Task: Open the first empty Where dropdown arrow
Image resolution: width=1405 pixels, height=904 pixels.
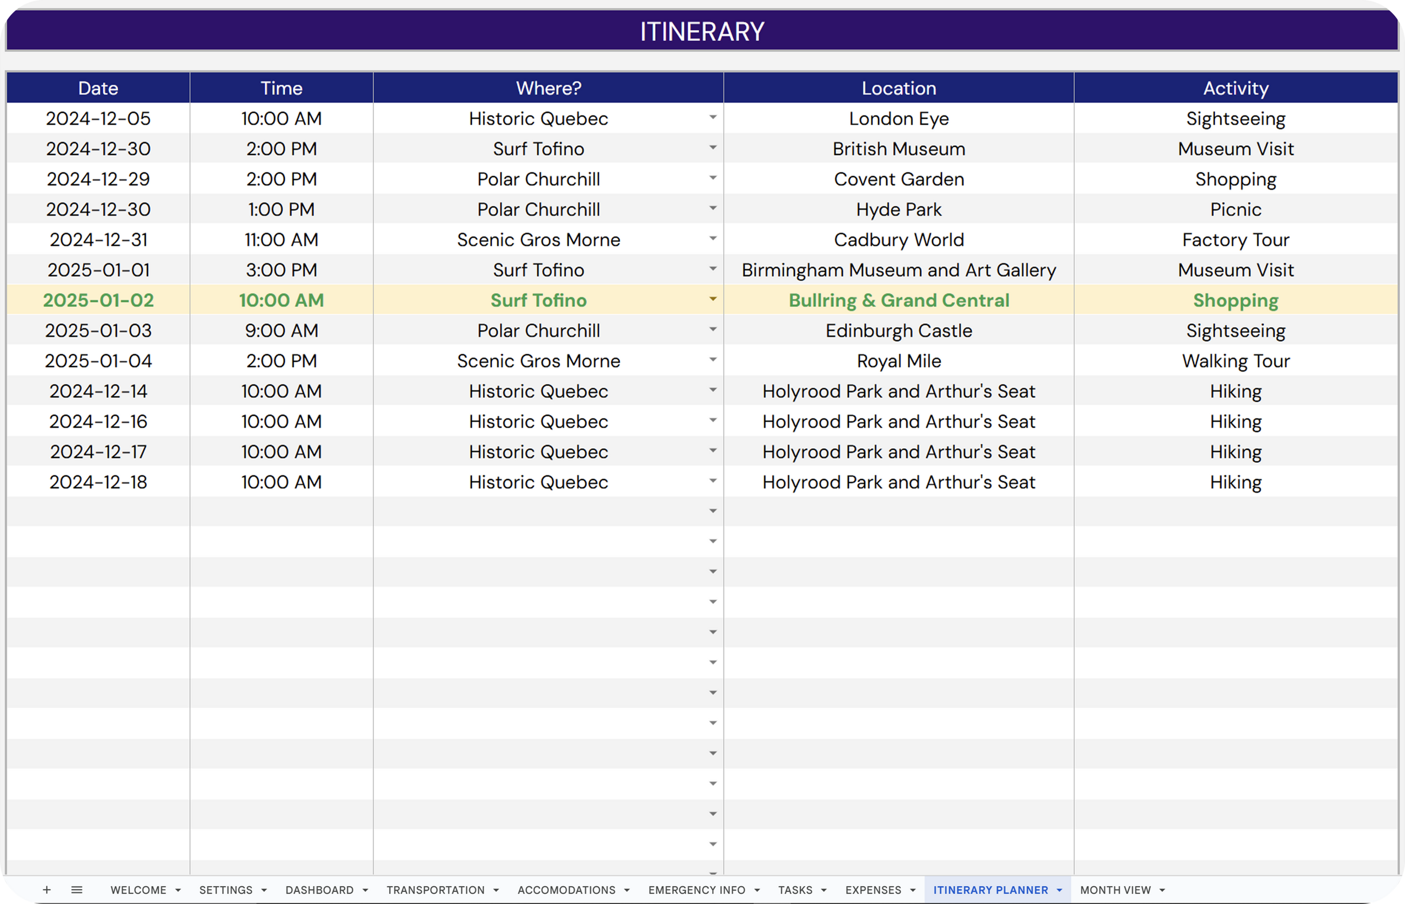Action: [x=712, y=511]
